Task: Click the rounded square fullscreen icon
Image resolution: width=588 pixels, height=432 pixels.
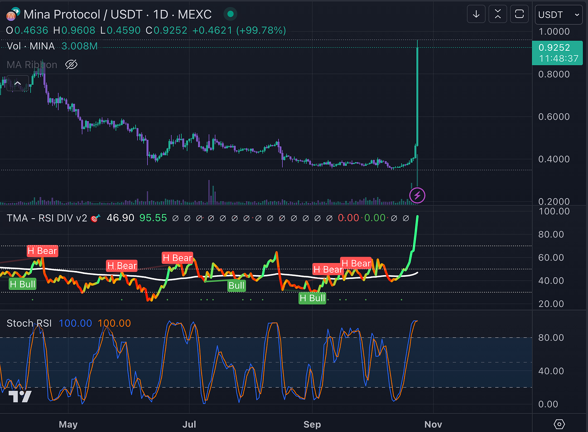Action: click(520, 14)
